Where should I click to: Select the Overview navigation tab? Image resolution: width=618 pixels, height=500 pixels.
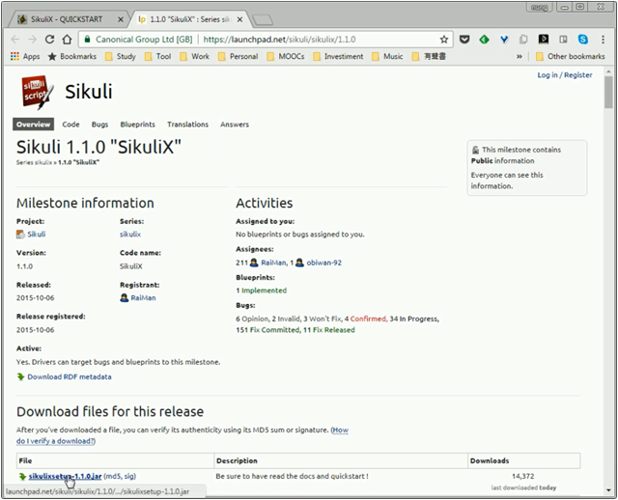[x=34, y=125]
